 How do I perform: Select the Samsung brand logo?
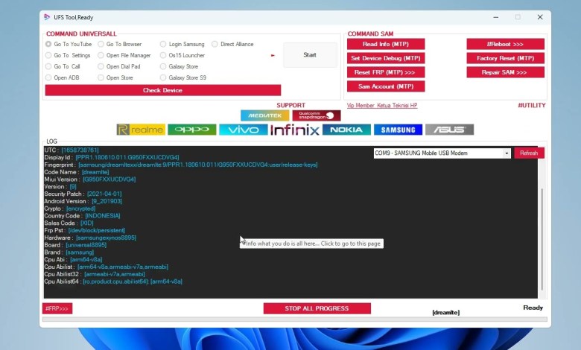[x=398, y=130]
